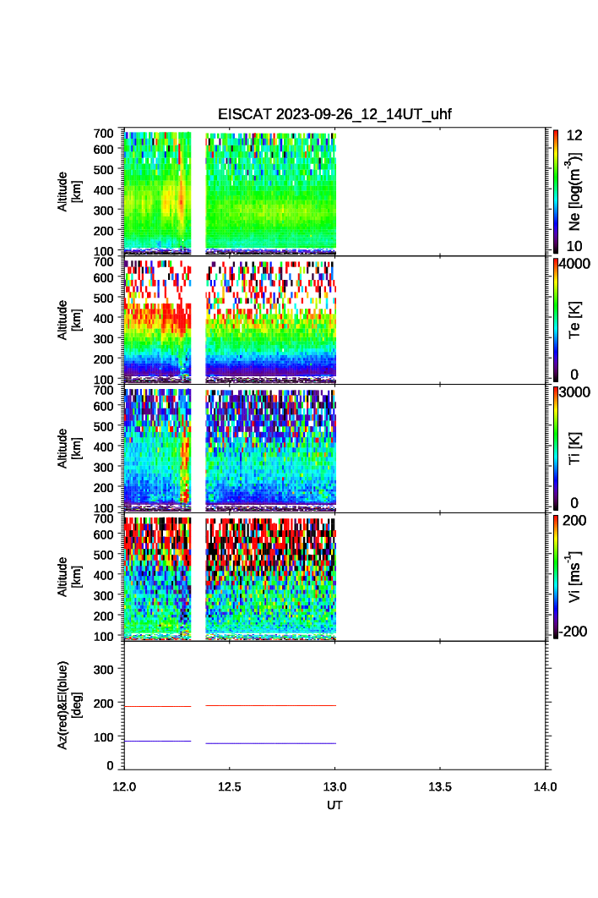Click the Te [K] color bar label
598x898 pixels.
575,320
